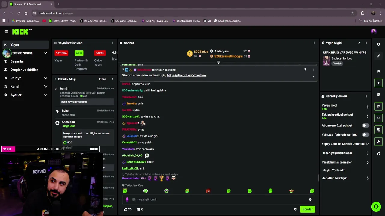Click İzleyici Yönlendir action
The height and width of the screenshot is (216, 385).
pos(333,170)
